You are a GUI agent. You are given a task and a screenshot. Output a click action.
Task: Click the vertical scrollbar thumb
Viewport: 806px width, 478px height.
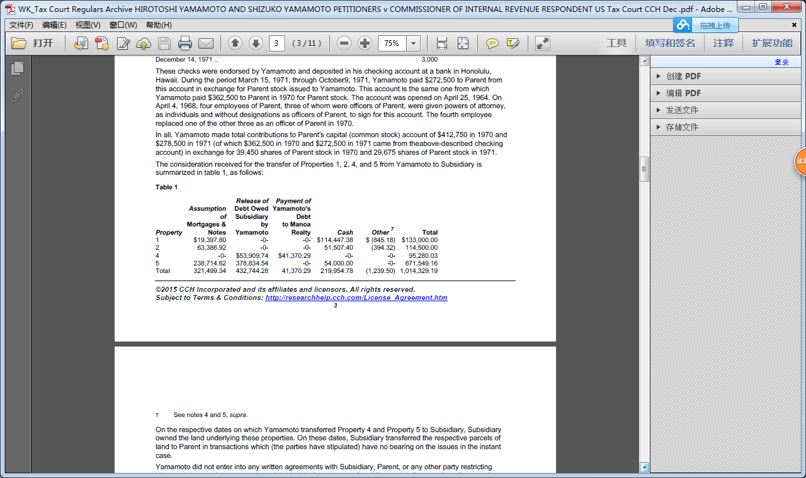tap(644, 169)
